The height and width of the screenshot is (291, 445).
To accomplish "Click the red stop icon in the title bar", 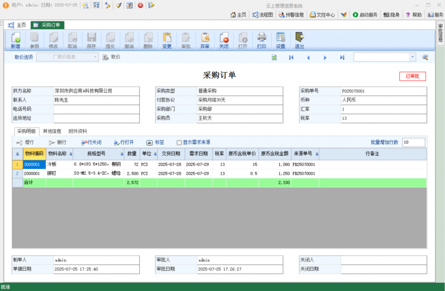I will click(x=140, y=5).
